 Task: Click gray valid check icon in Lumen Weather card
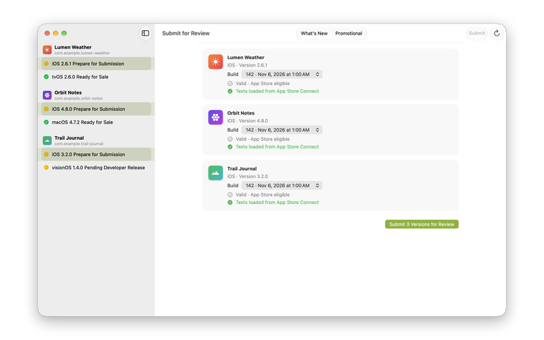[x=230, y=84]
